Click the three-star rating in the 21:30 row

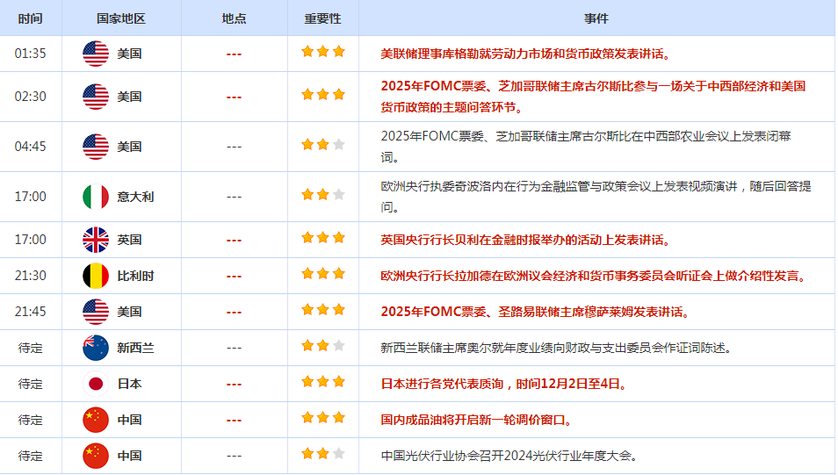[322, 274]
